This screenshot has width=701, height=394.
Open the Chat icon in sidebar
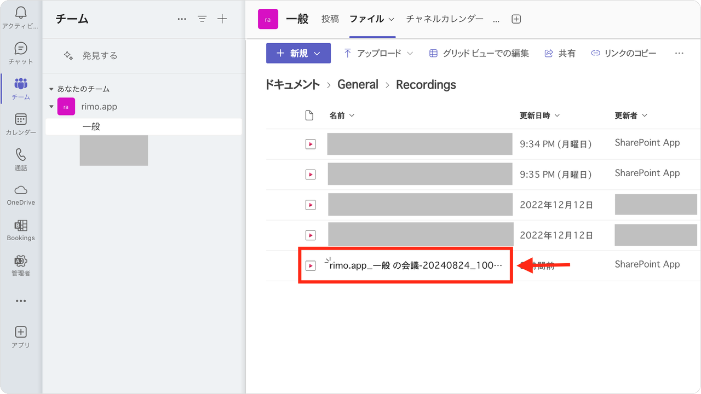tap(21, 48)
